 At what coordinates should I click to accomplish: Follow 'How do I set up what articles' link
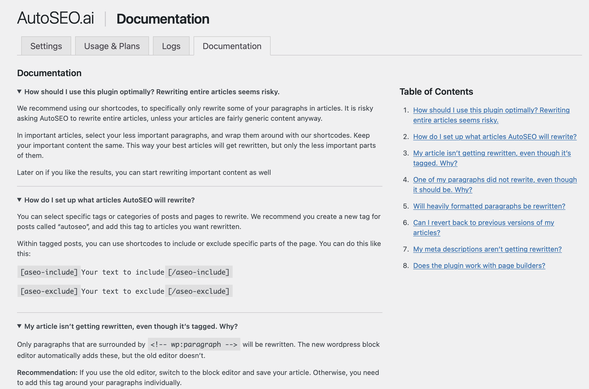pos(495,137)
